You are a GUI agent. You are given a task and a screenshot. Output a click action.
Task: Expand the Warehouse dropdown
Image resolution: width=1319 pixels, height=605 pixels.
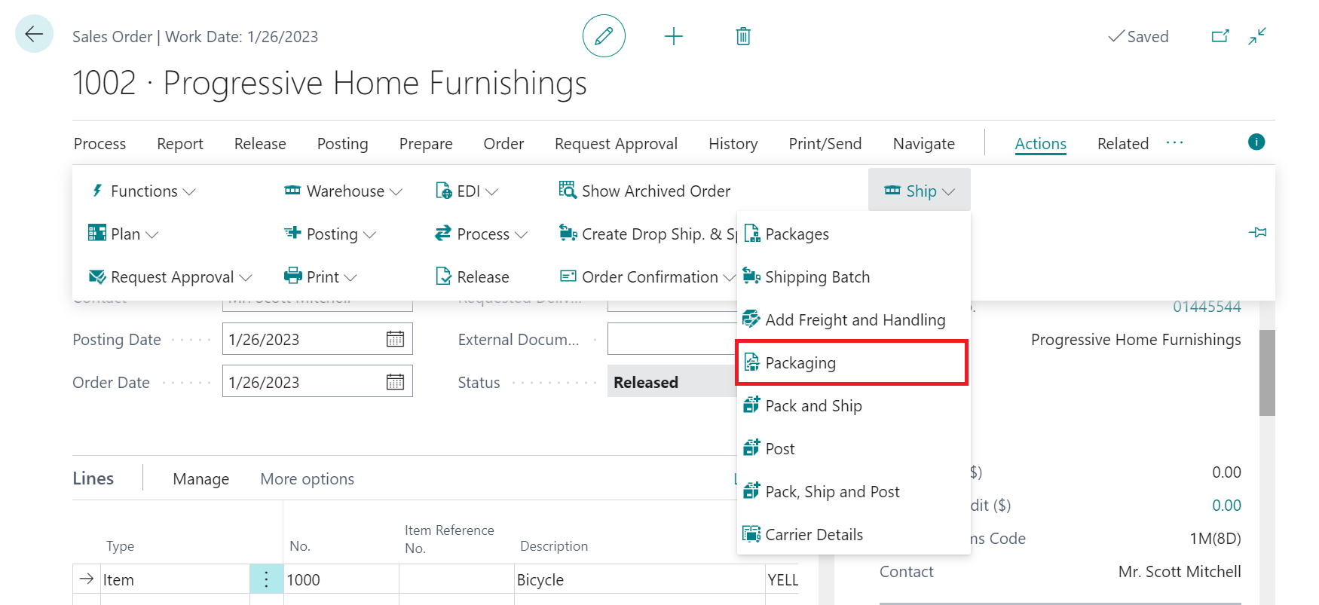pyautogui.click(x=344, y=191)
